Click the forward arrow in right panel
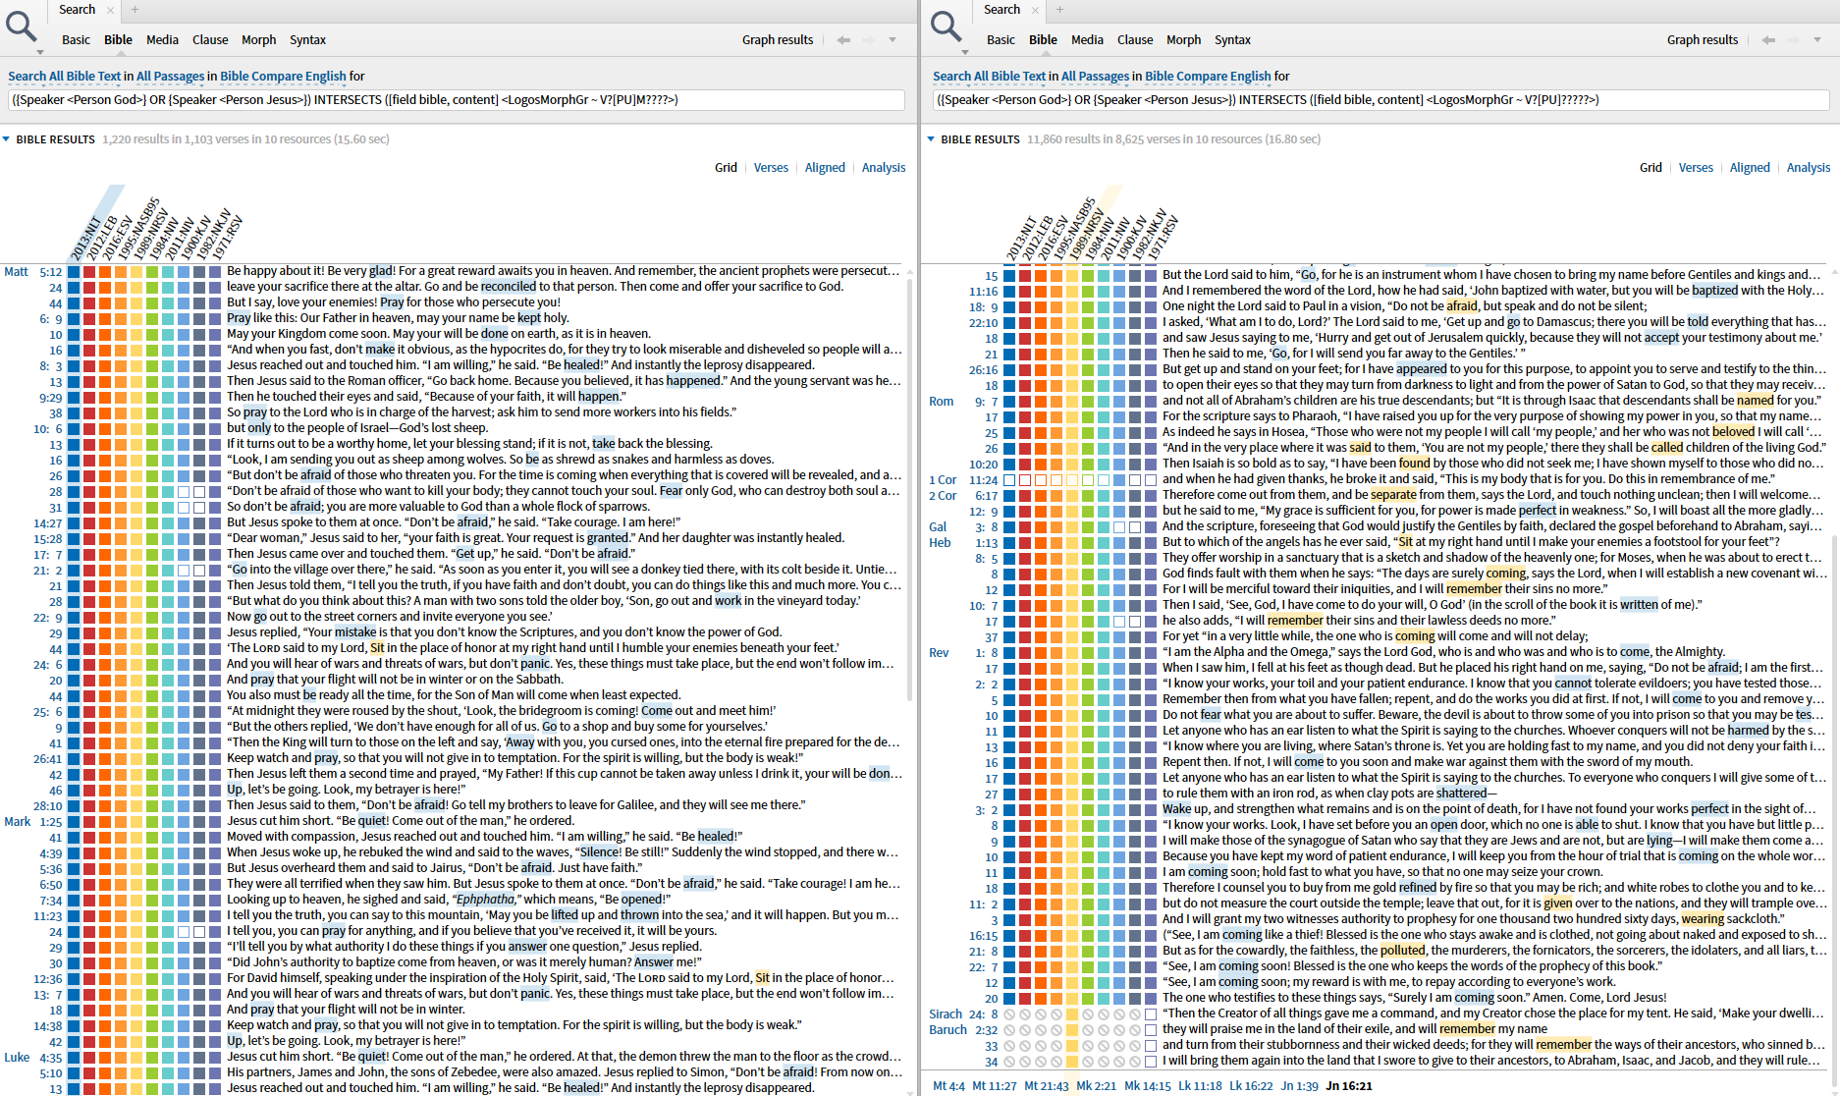The image size is (1840, 1096). [1793, 40]
